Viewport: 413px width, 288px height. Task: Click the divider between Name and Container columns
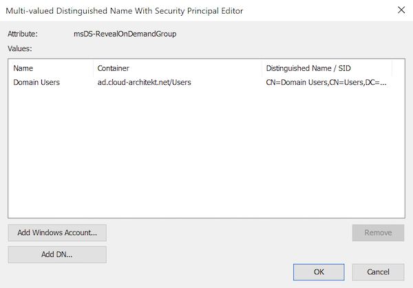[x=93, y=68]
